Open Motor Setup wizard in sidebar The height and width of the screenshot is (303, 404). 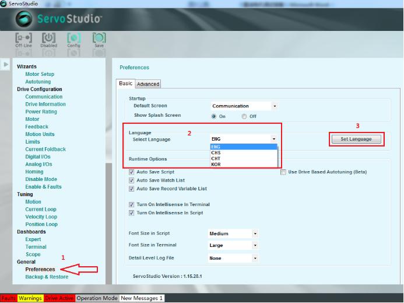pyautogui.click(x=40, y=74)
